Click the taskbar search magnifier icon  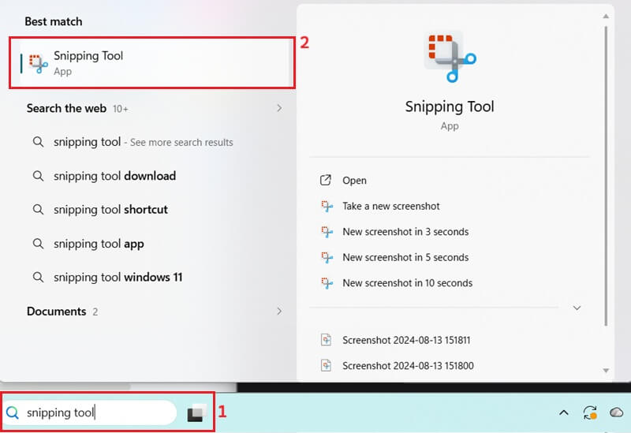(x=13, y=412)
